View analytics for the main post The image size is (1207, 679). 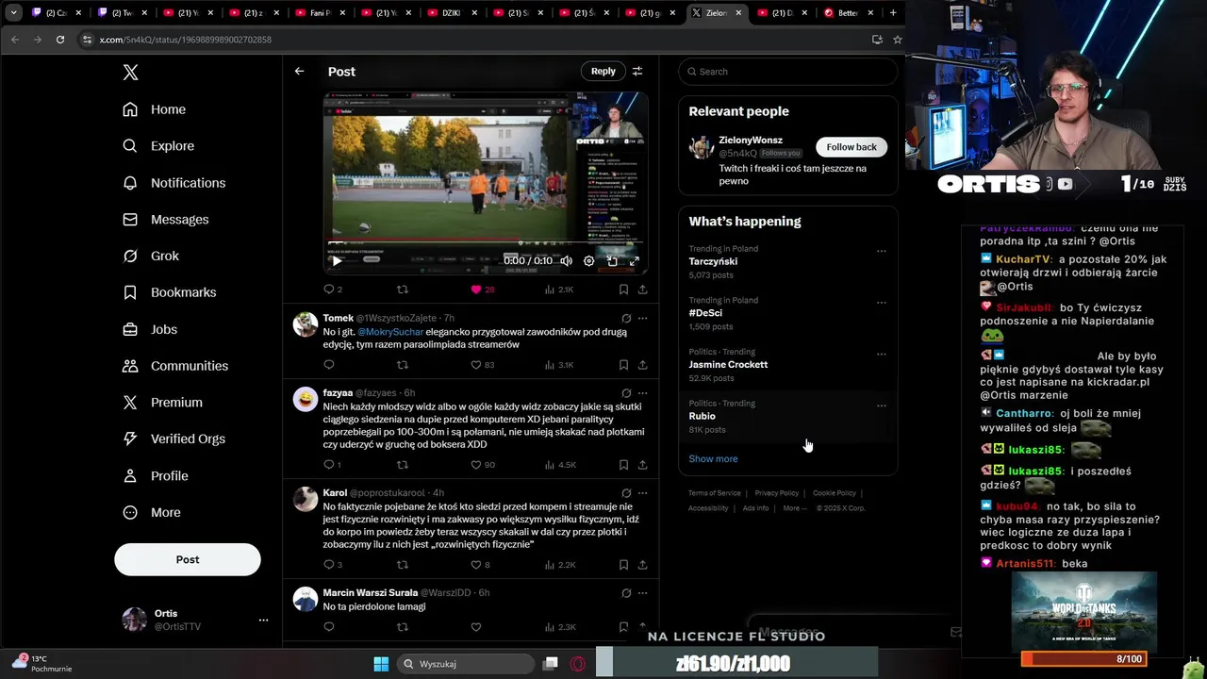(x=559, y=290)
